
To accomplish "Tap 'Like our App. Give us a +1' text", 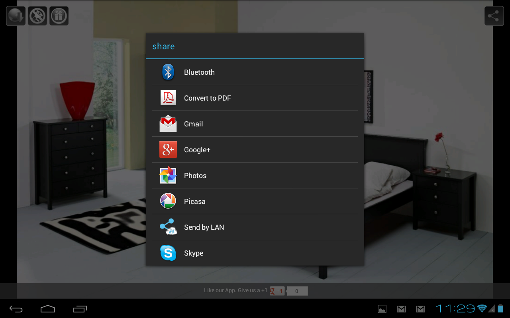I will pos(235,291).
